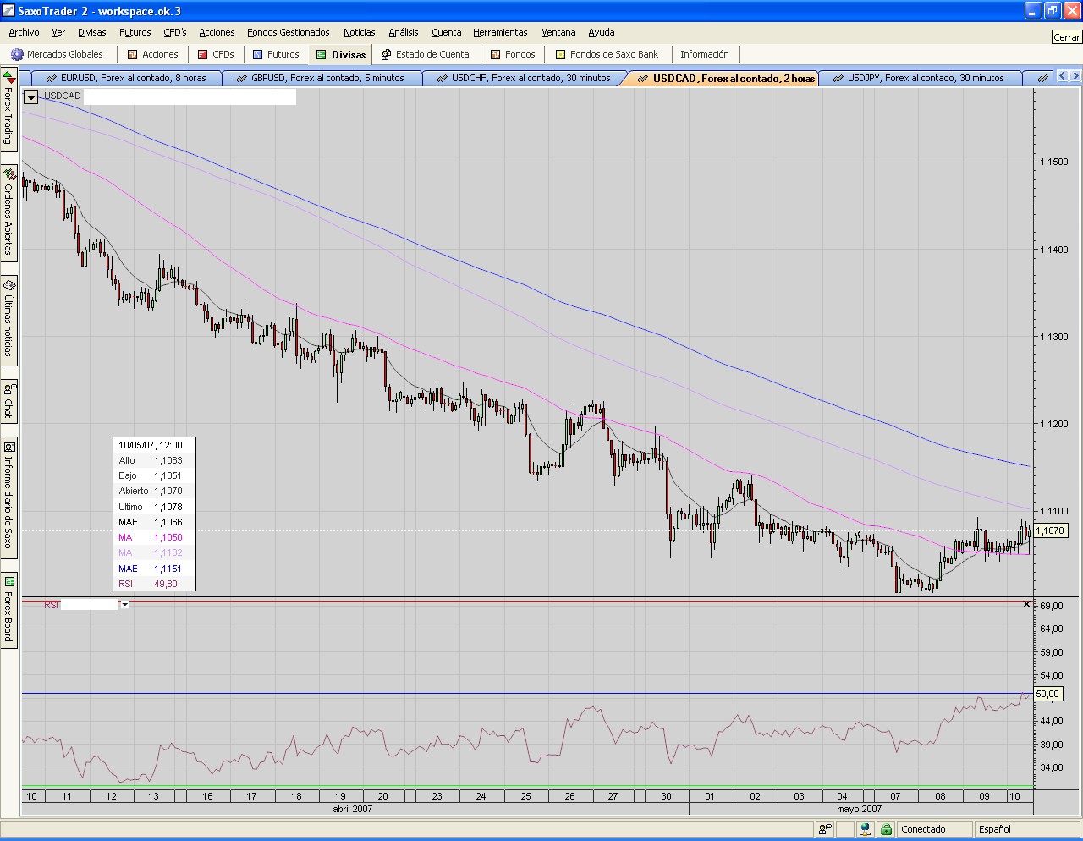Expand the RSI indicator dropdown
The width and height of the screenshot is (1083, 841).
click(124, 605)
